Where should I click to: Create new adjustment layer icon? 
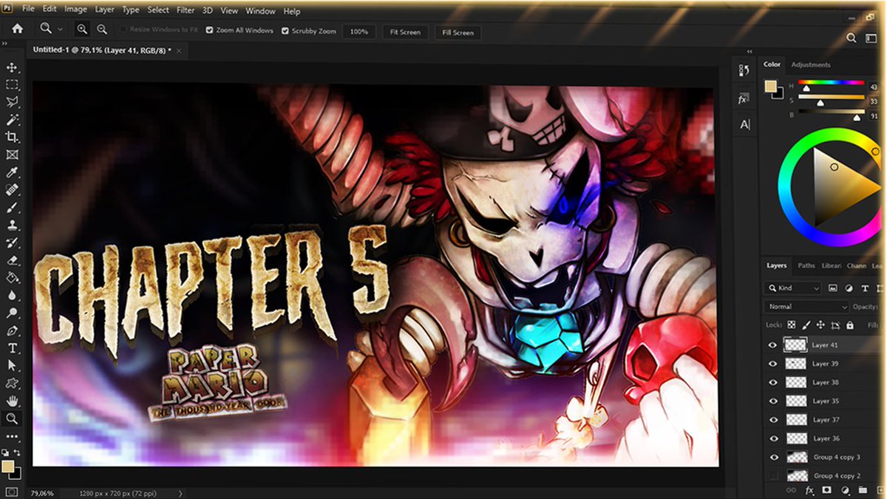[845, 490]
